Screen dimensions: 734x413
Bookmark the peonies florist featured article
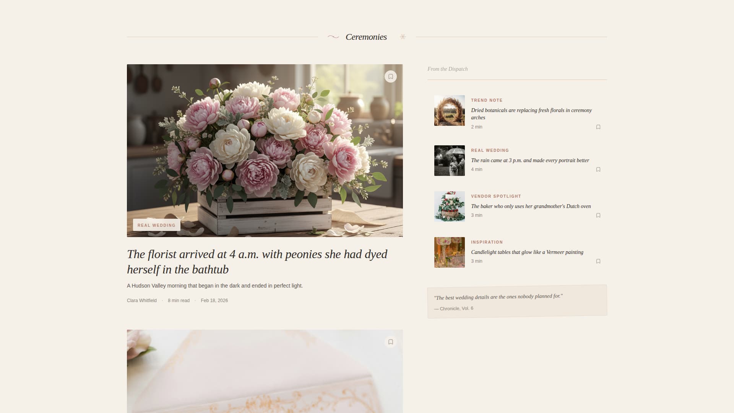click(x=390, y=76)
